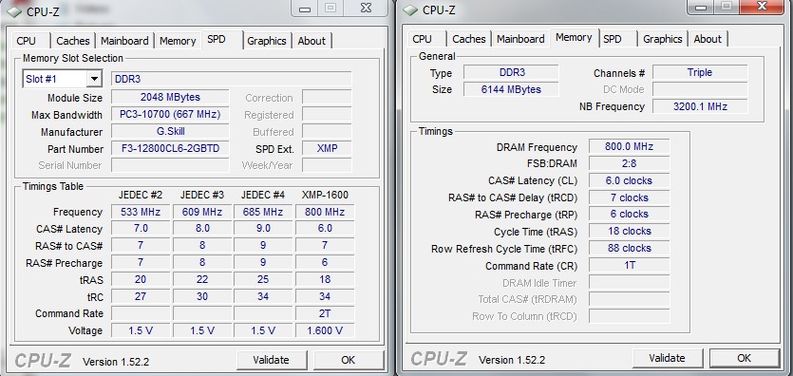Click the XMP-1600 voltage 1.600 V
Viewport: 793px width, 376px height.
click(325, 330)
